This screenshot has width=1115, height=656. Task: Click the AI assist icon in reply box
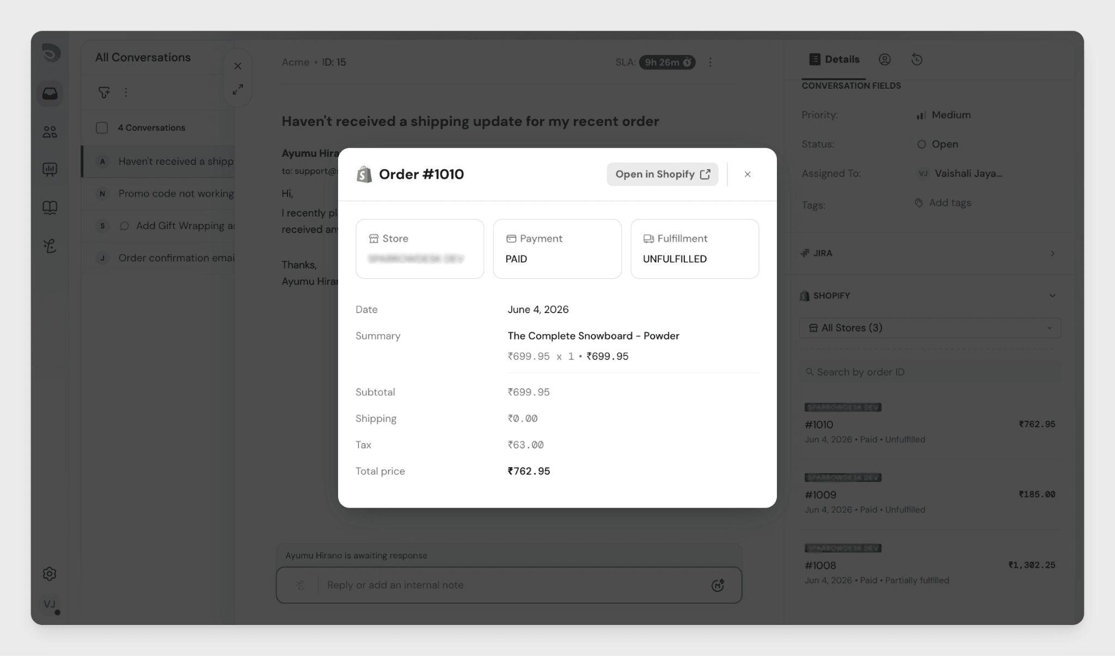click(300, 585)
